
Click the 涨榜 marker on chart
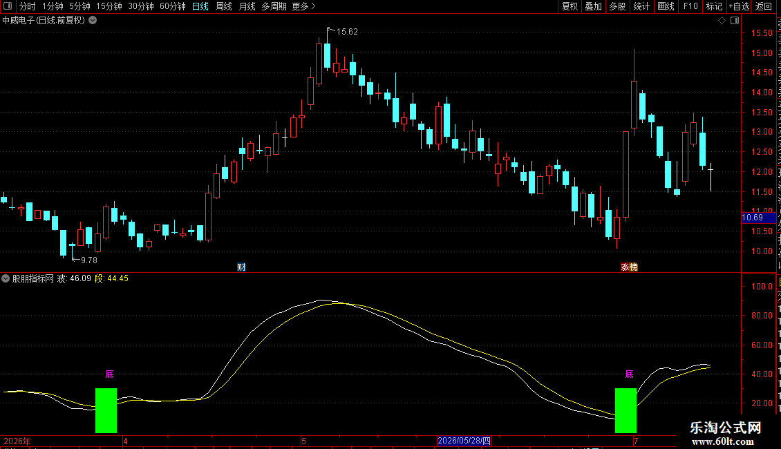(629, 267)
